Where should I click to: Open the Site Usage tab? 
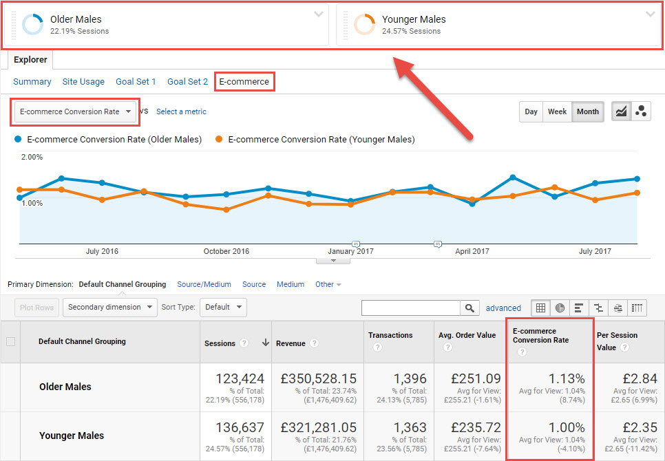click(83, 81)
